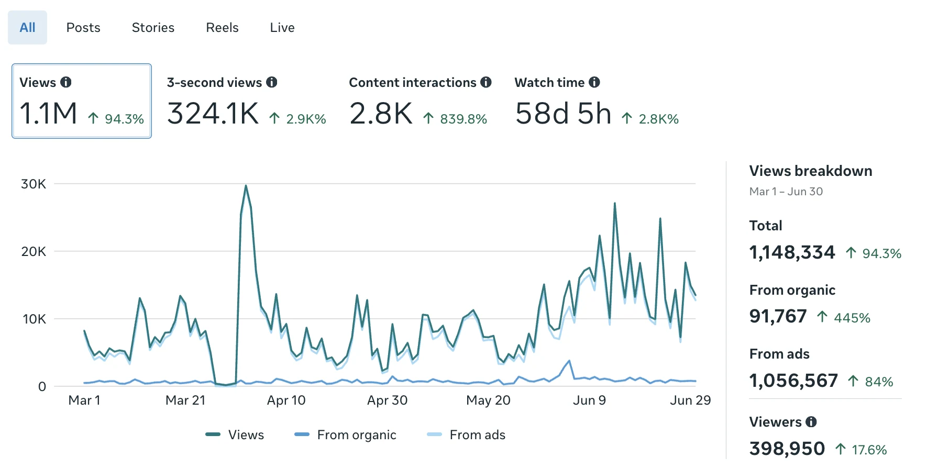Click the Mar 1 axis label
Screen dimensions: 927x468
coord(84,400)
